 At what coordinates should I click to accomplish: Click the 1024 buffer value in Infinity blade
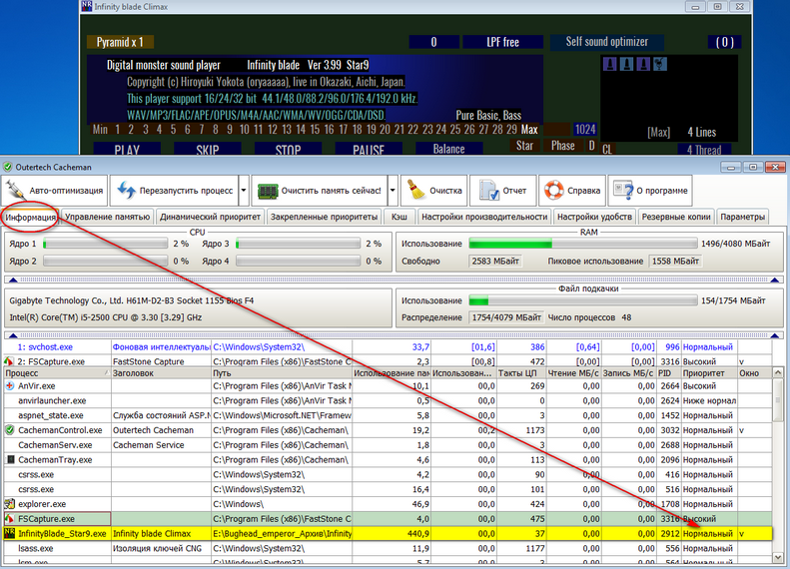585,130
